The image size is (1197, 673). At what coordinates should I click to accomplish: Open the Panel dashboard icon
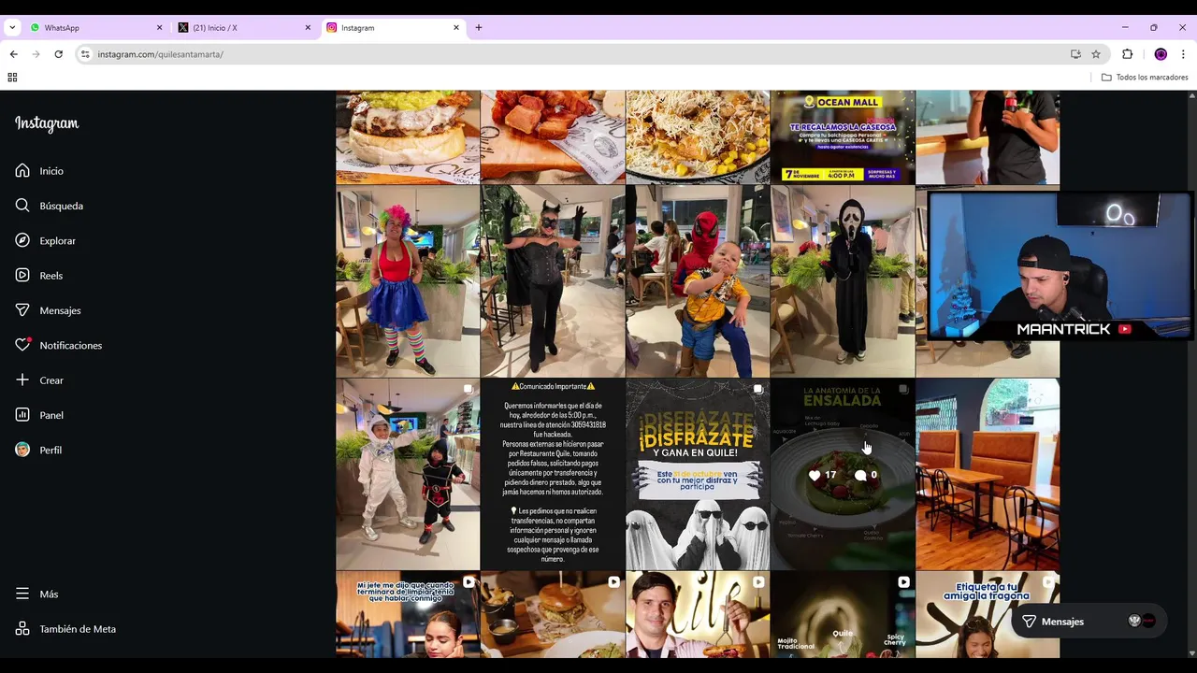[x=22, y=415]
